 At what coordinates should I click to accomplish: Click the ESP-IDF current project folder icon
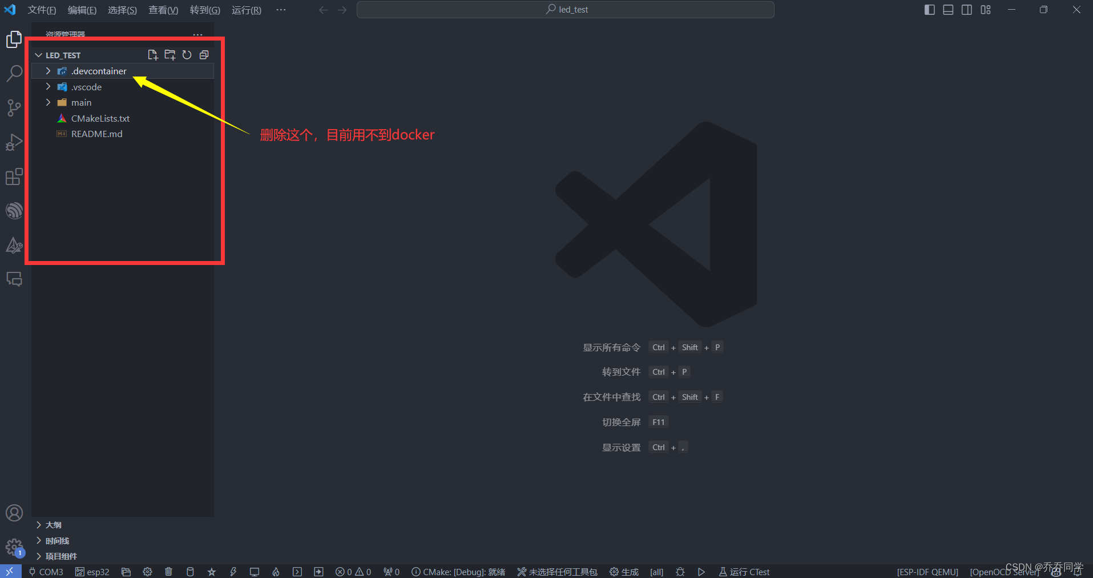[x=126, y=572]
